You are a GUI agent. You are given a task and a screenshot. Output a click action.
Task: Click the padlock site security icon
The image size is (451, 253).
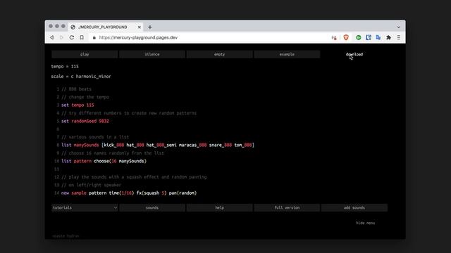[x=94, y=37]
